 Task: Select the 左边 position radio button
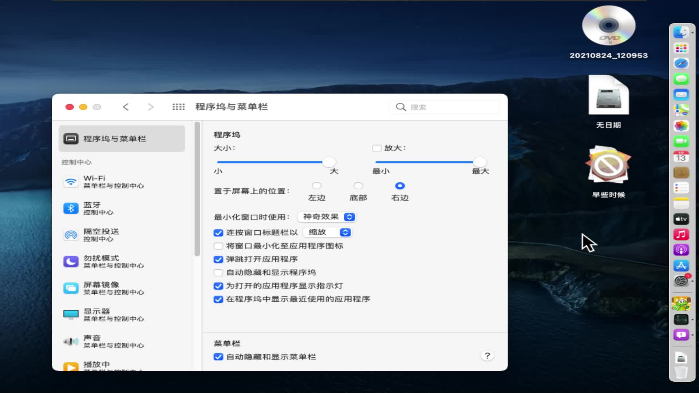[x=316, y=186]
